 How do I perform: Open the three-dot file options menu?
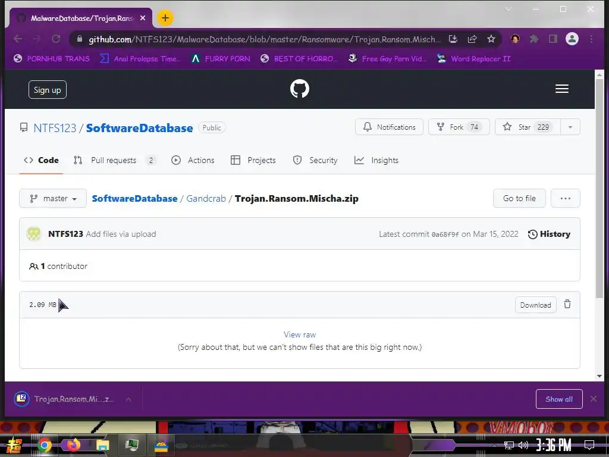tap(565, 198)
